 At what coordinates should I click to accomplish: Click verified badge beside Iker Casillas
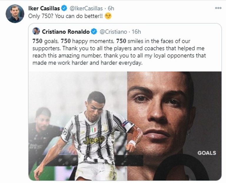(x=64, y=8)
